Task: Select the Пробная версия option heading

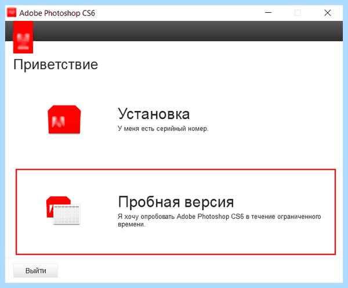Action: [176, 202]
